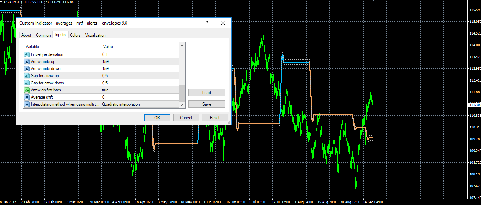Image resolution: width=481 pixels, height=205 pixels.
Task: Select the Arrow code down variable name
Action: [x=46, y=69]
